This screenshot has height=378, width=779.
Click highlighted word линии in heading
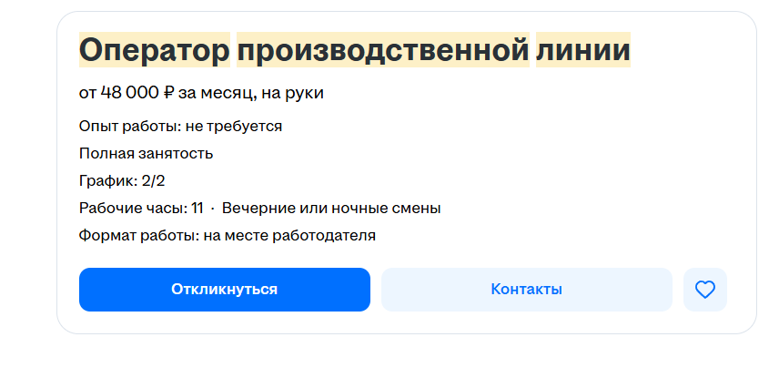click(x=583, y=50)
